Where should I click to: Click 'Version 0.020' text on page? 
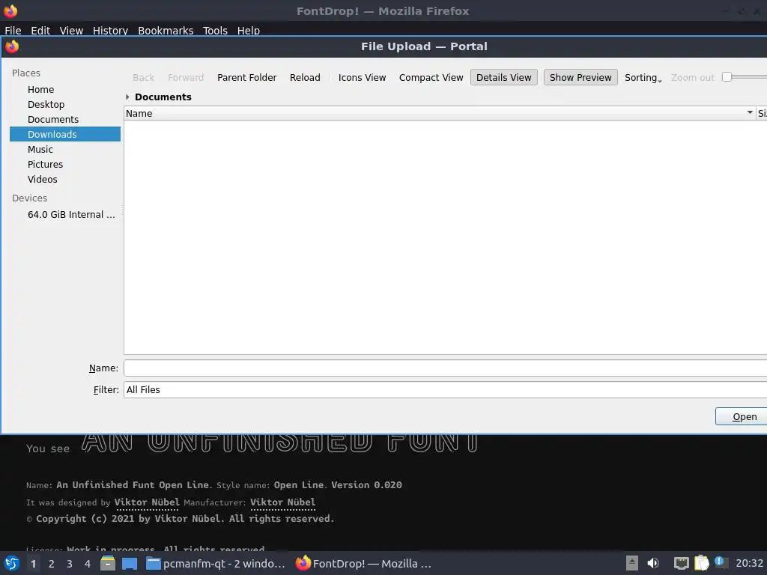point(366,485)
